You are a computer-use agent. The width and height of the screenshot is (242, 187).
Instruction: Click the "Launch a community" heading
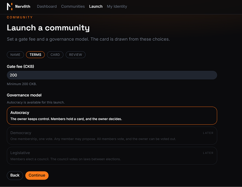point(48,28)
